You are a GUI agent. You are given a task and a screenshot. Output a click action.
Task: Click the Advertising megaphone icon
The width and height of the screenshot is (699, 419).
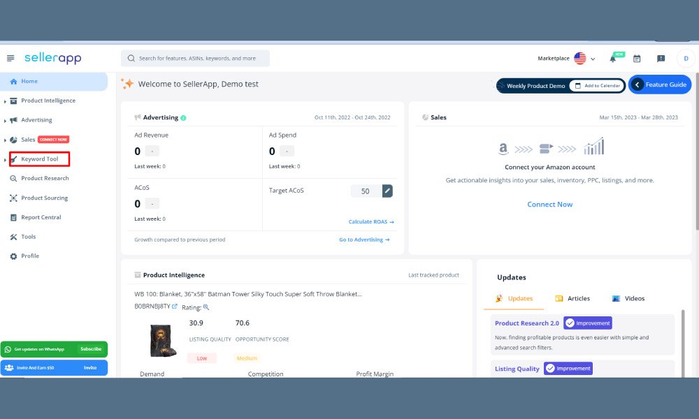tap(13, 120)
